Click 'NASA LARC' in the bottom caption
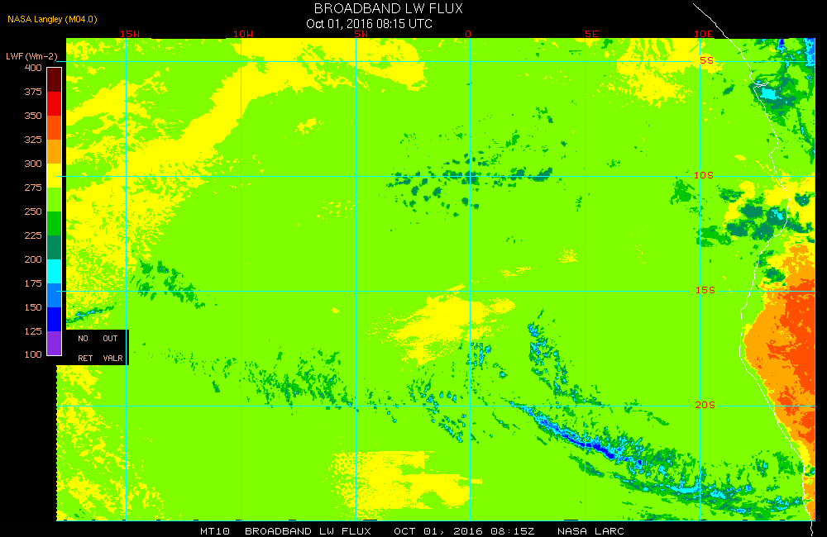The width and height of the screenshot is (827, 537). tap(590, 531)
